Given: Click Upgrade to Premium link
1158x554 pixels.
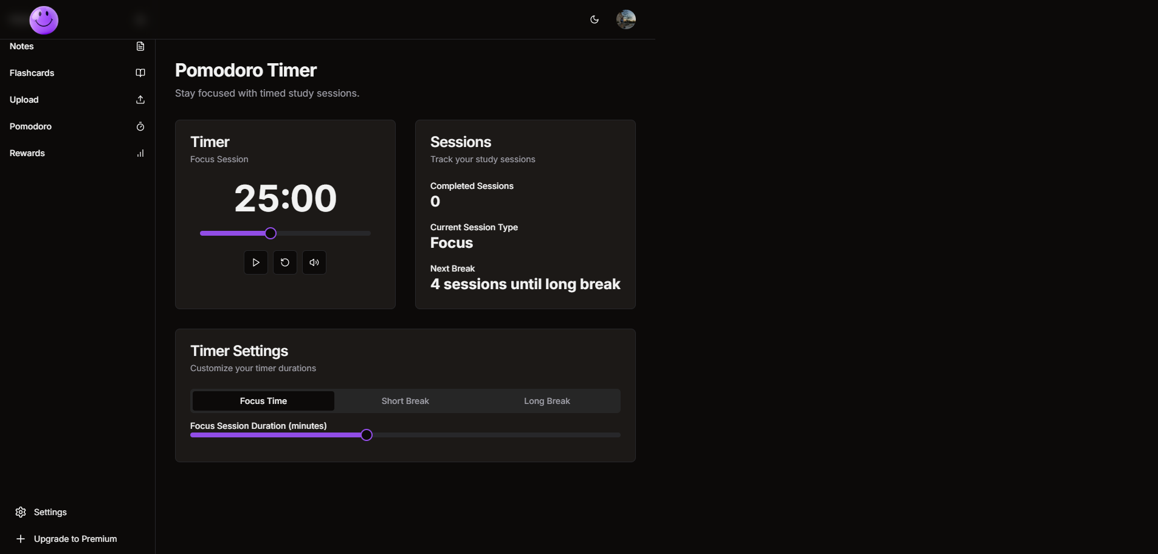Looking at the screenshot, I should tap(75, 539).
